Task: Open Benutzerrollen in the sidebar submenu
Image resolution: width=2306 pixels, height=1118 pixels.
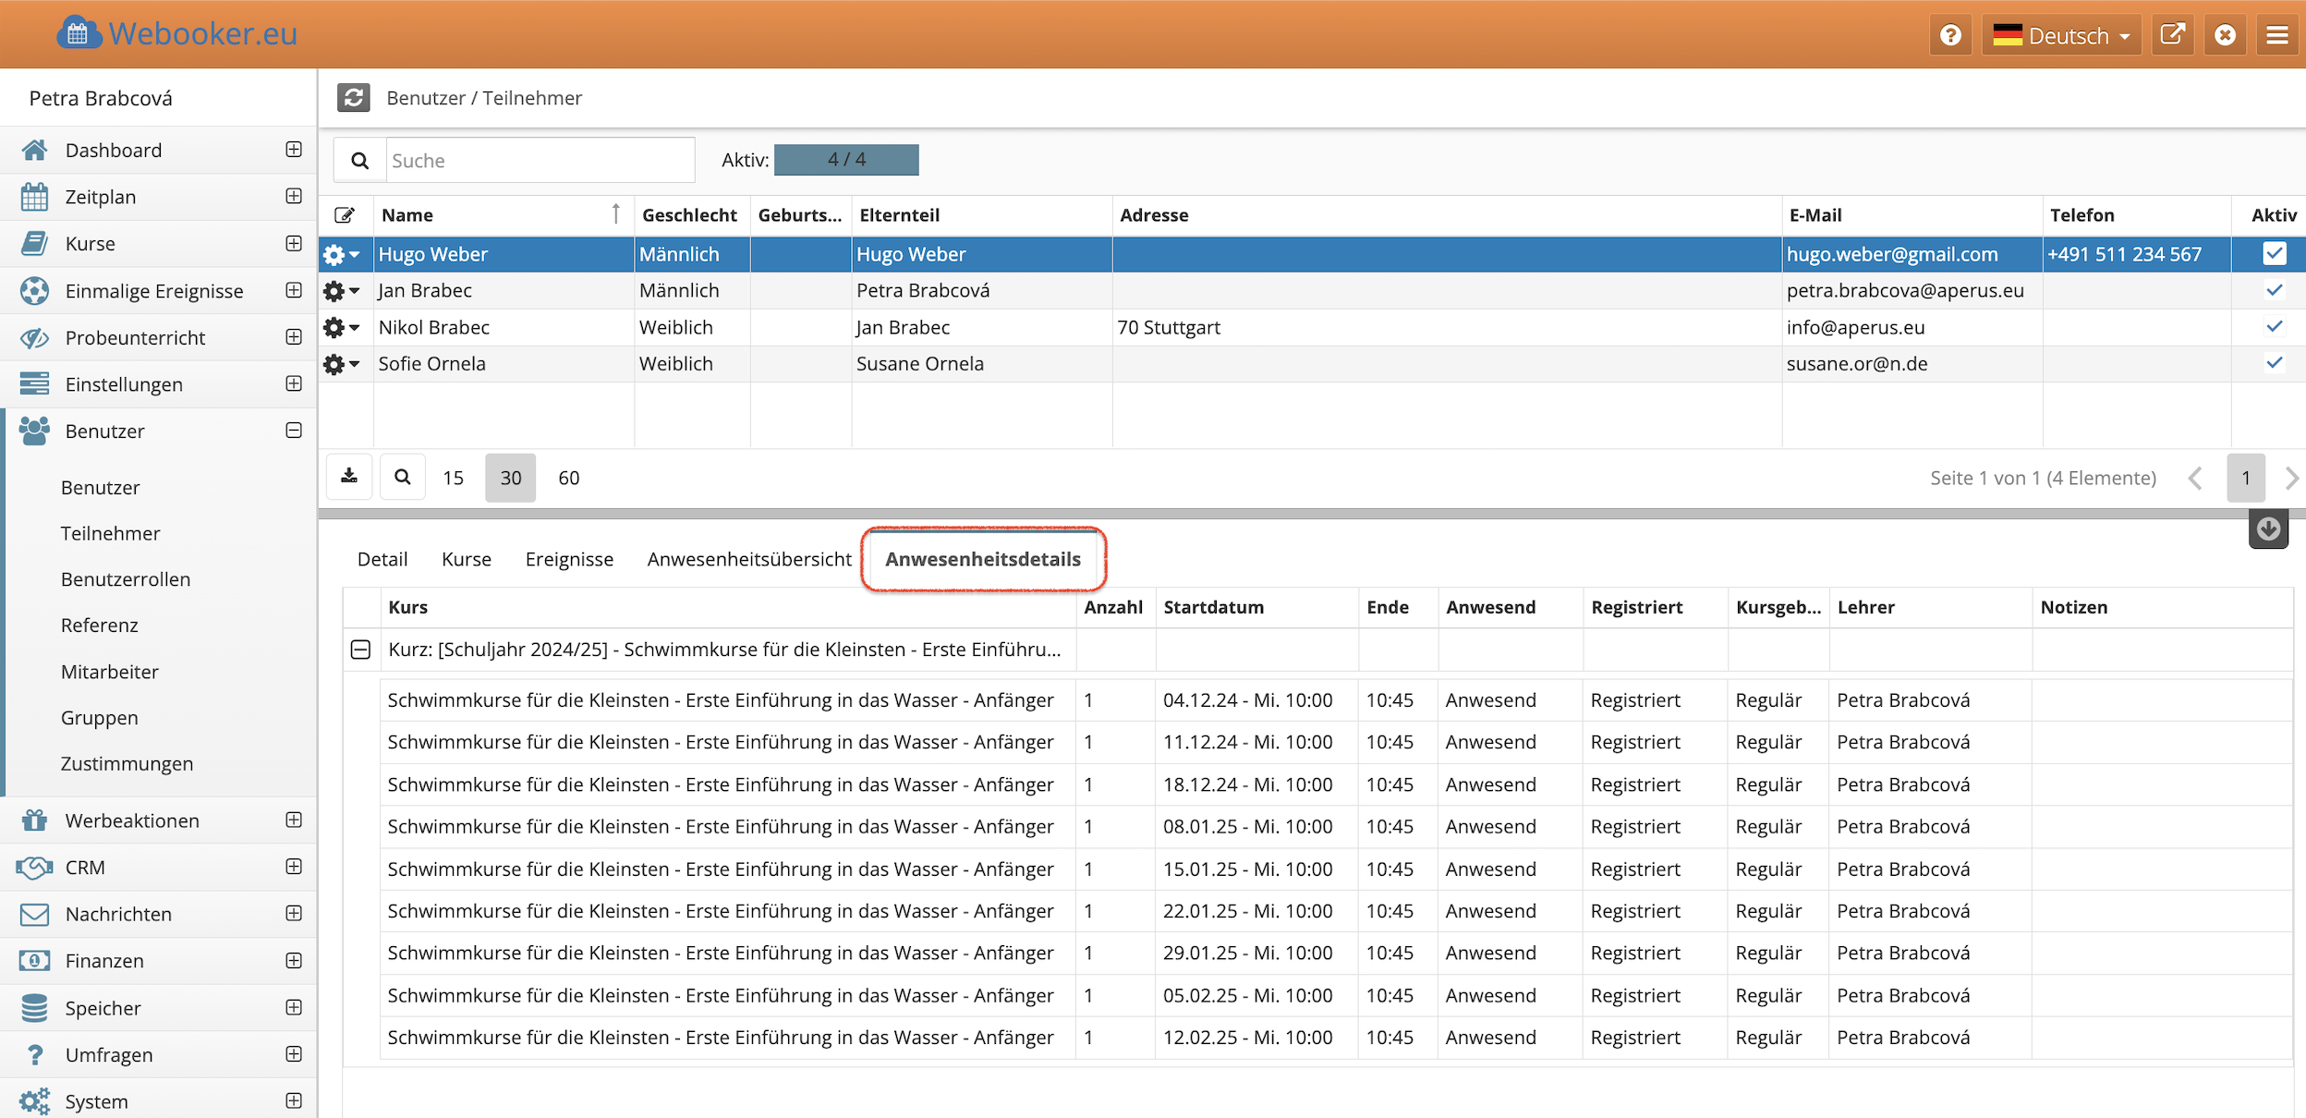Action: [x=126, y=579]
